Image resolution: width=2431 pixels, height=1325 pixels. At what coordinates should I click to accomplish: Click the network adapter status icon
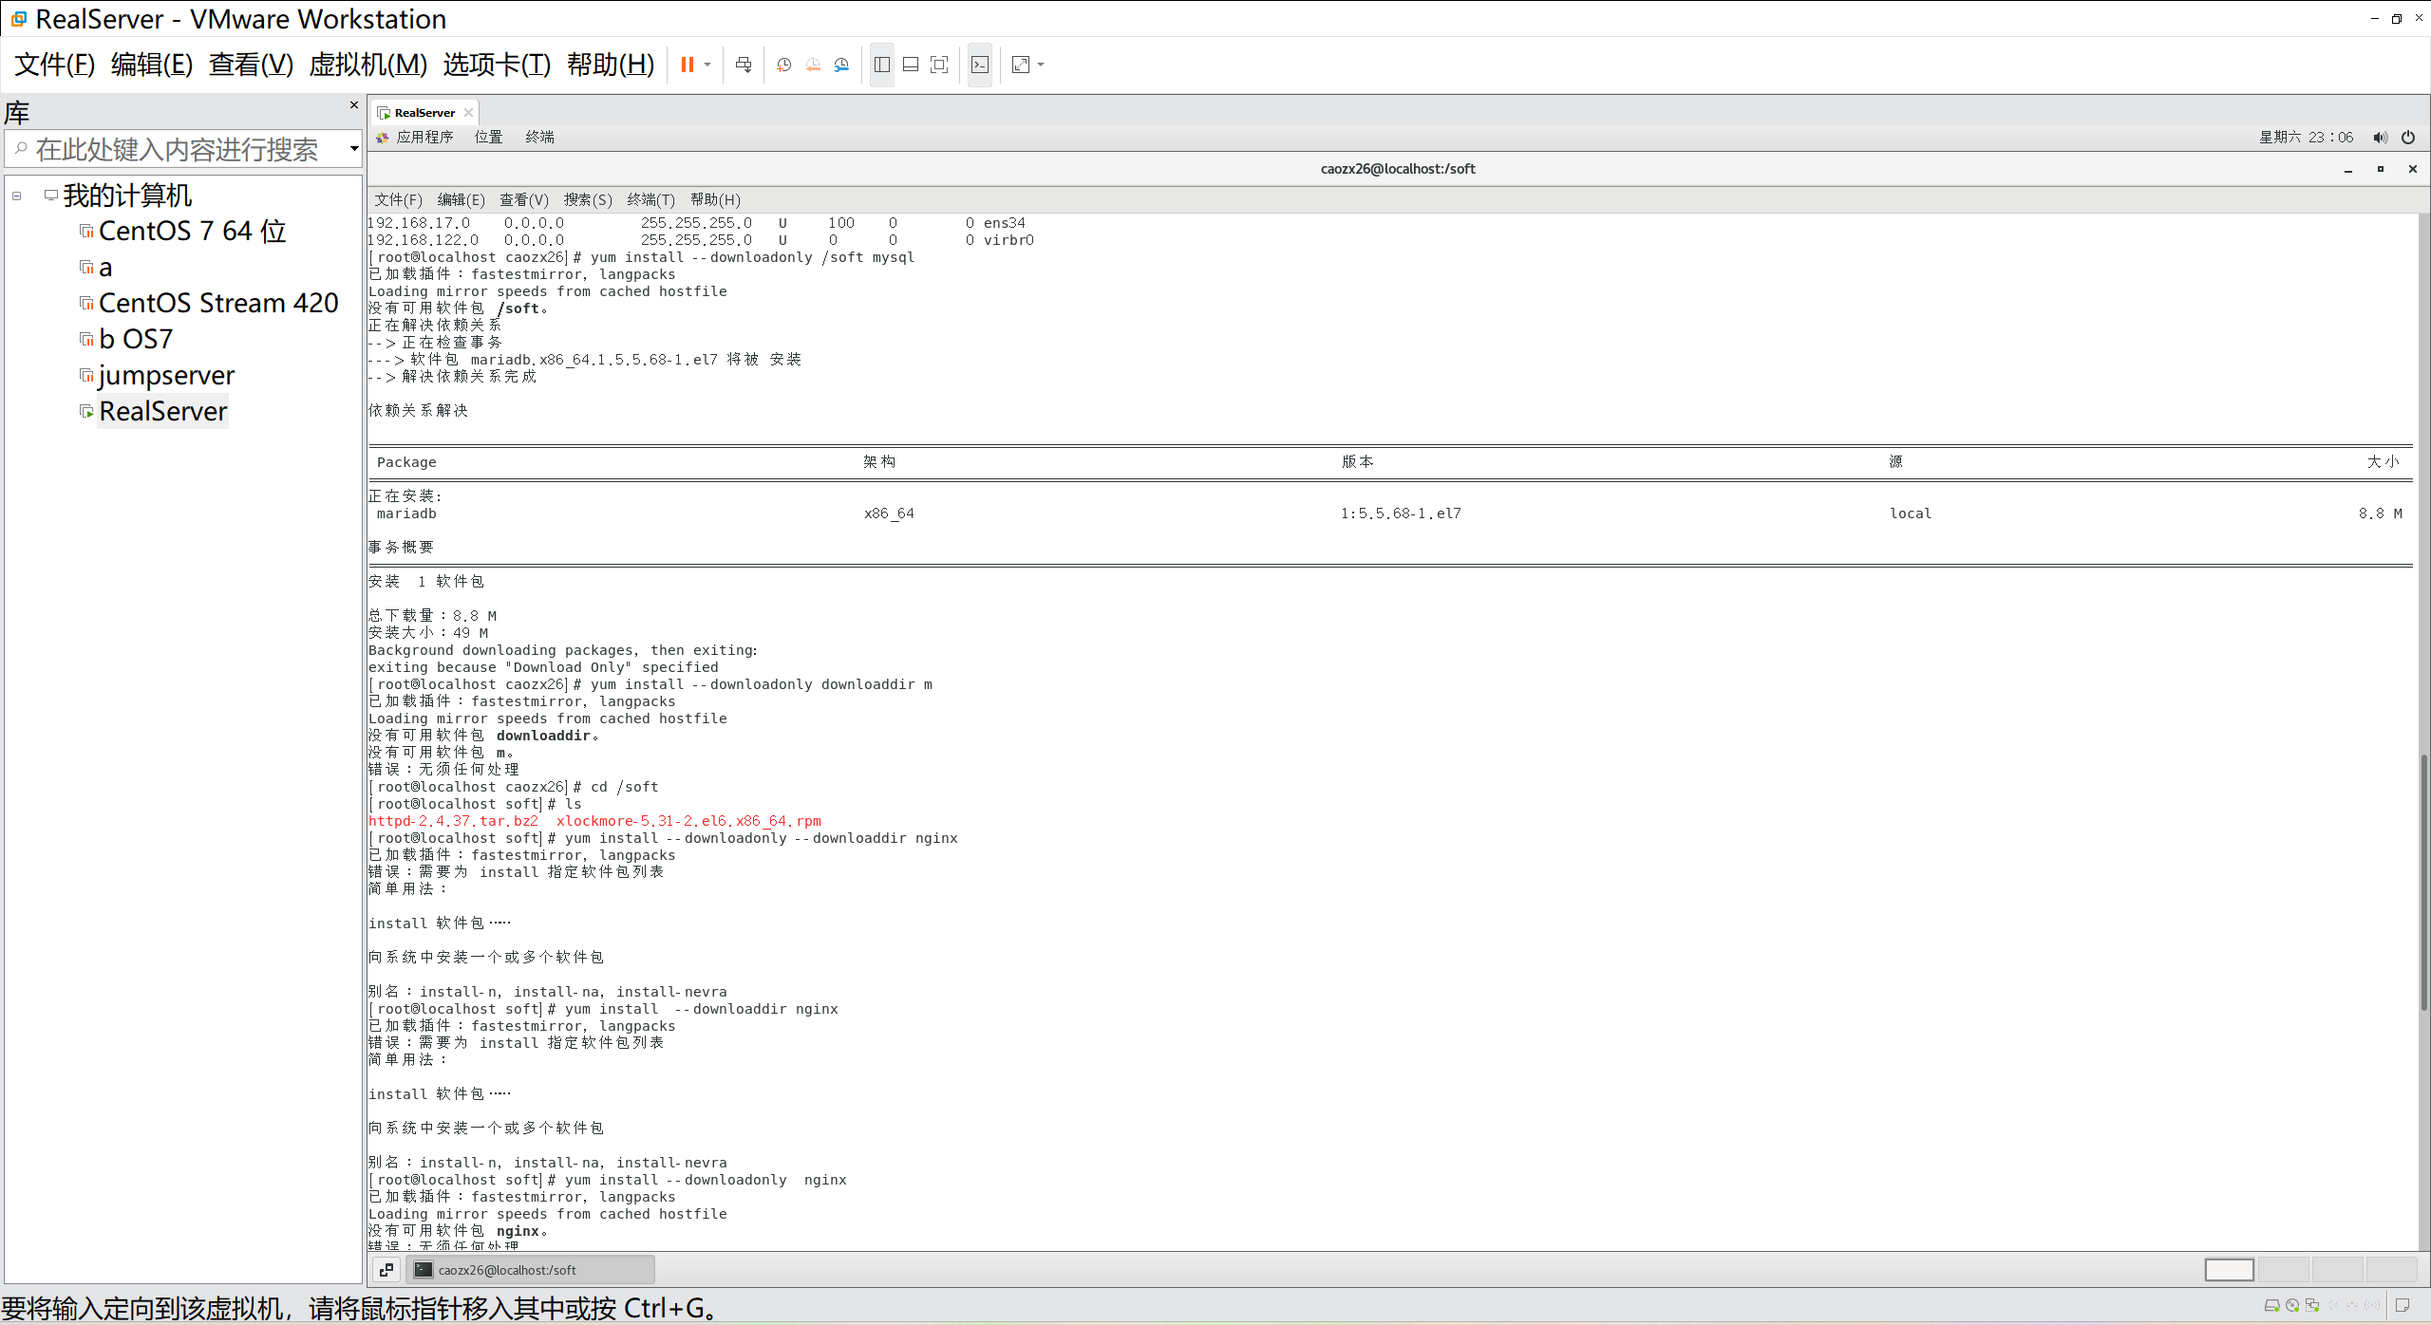tap(2312, 1306)
